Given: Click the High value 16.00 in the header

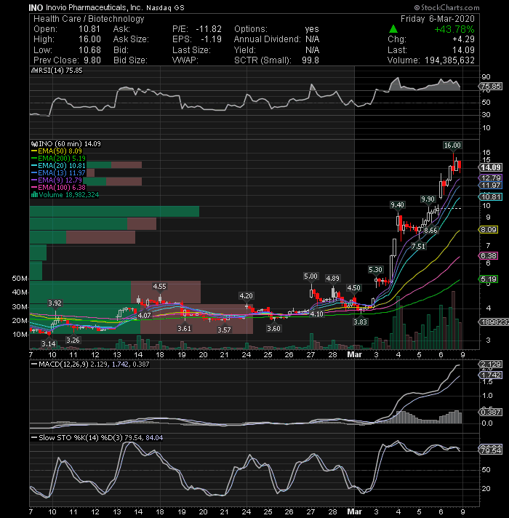Looking at the screenshot, I should pyautogui.click(x=89, y=39).
